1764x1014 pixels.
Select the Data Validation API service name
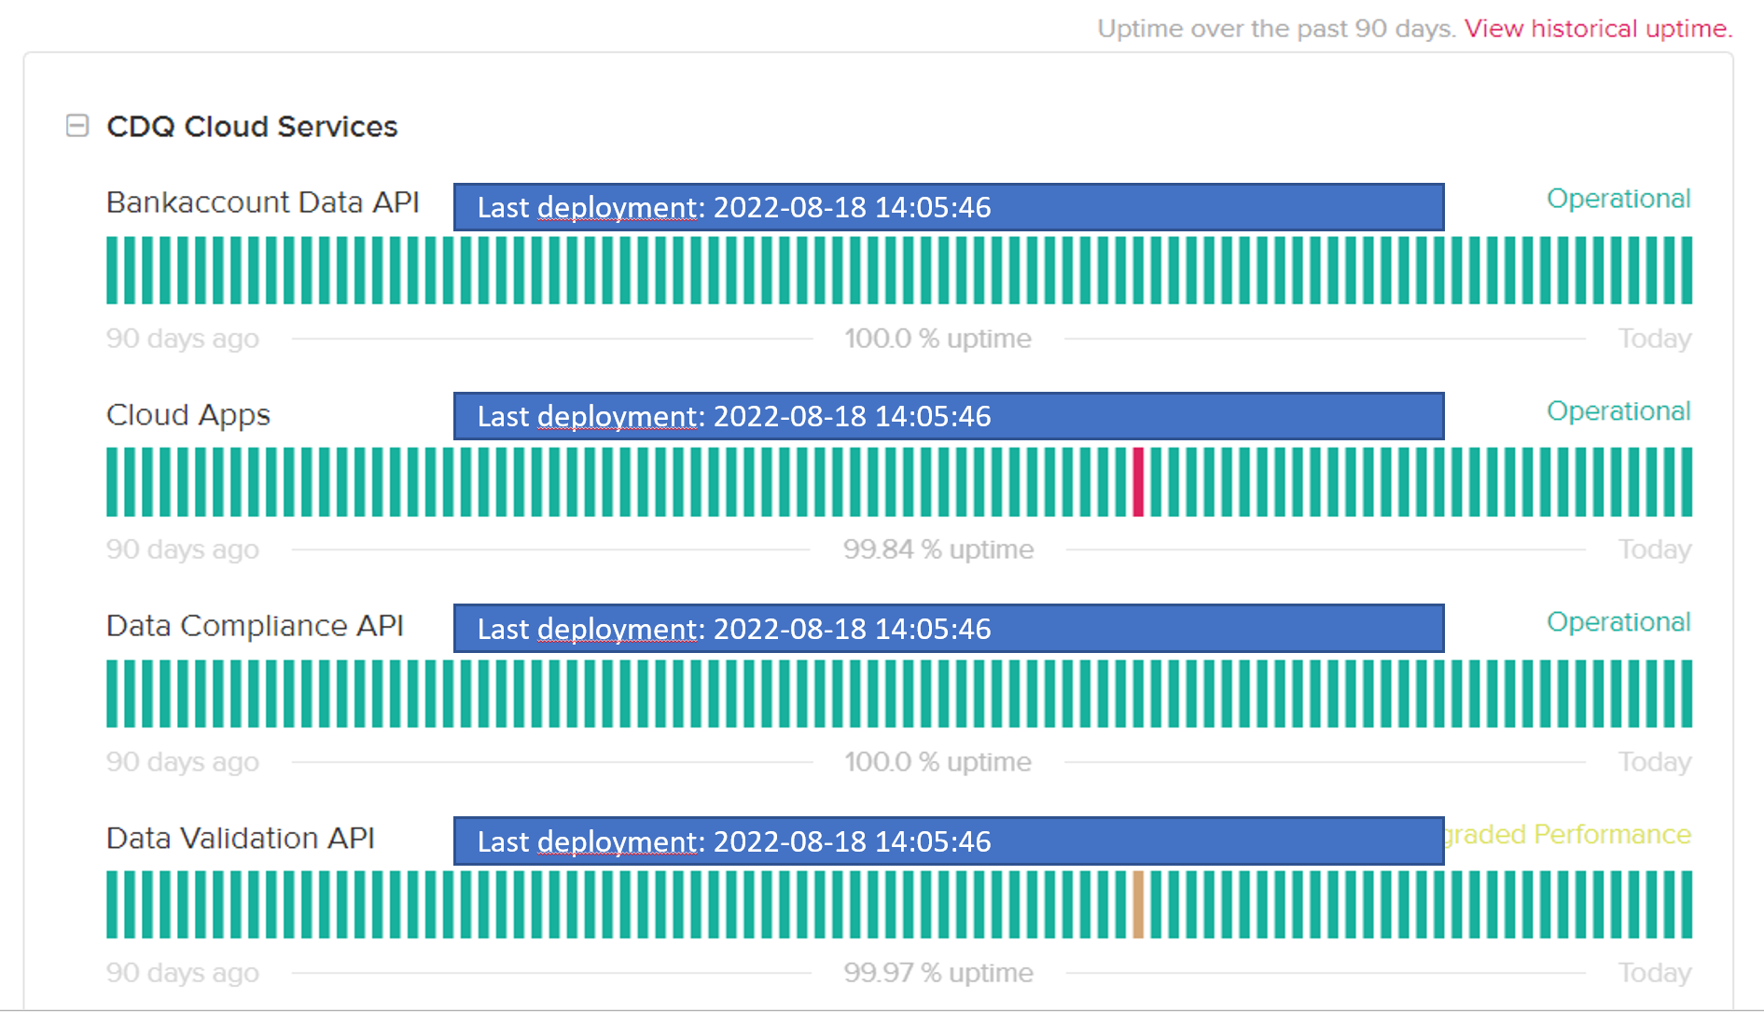point(240,839)
